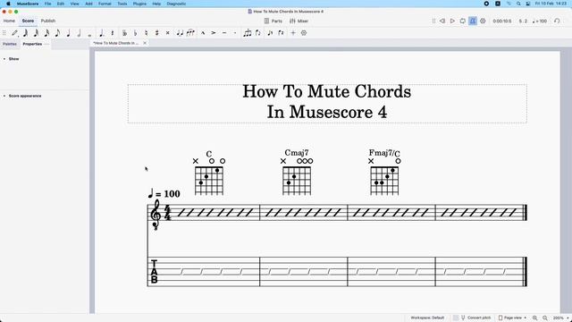Open zoom percentage dropdown
This screenshot has width=572, height=322.
560,318
